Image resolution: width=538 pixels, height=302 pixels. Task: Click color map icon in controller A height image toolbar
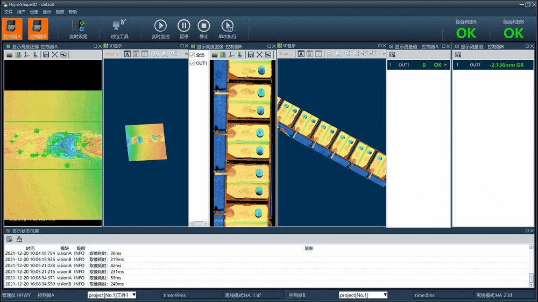pyautogui.click(x=18, y=54)
